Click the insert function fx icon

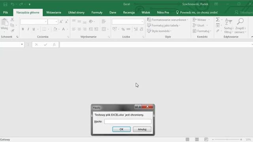(x=54, y=45)
